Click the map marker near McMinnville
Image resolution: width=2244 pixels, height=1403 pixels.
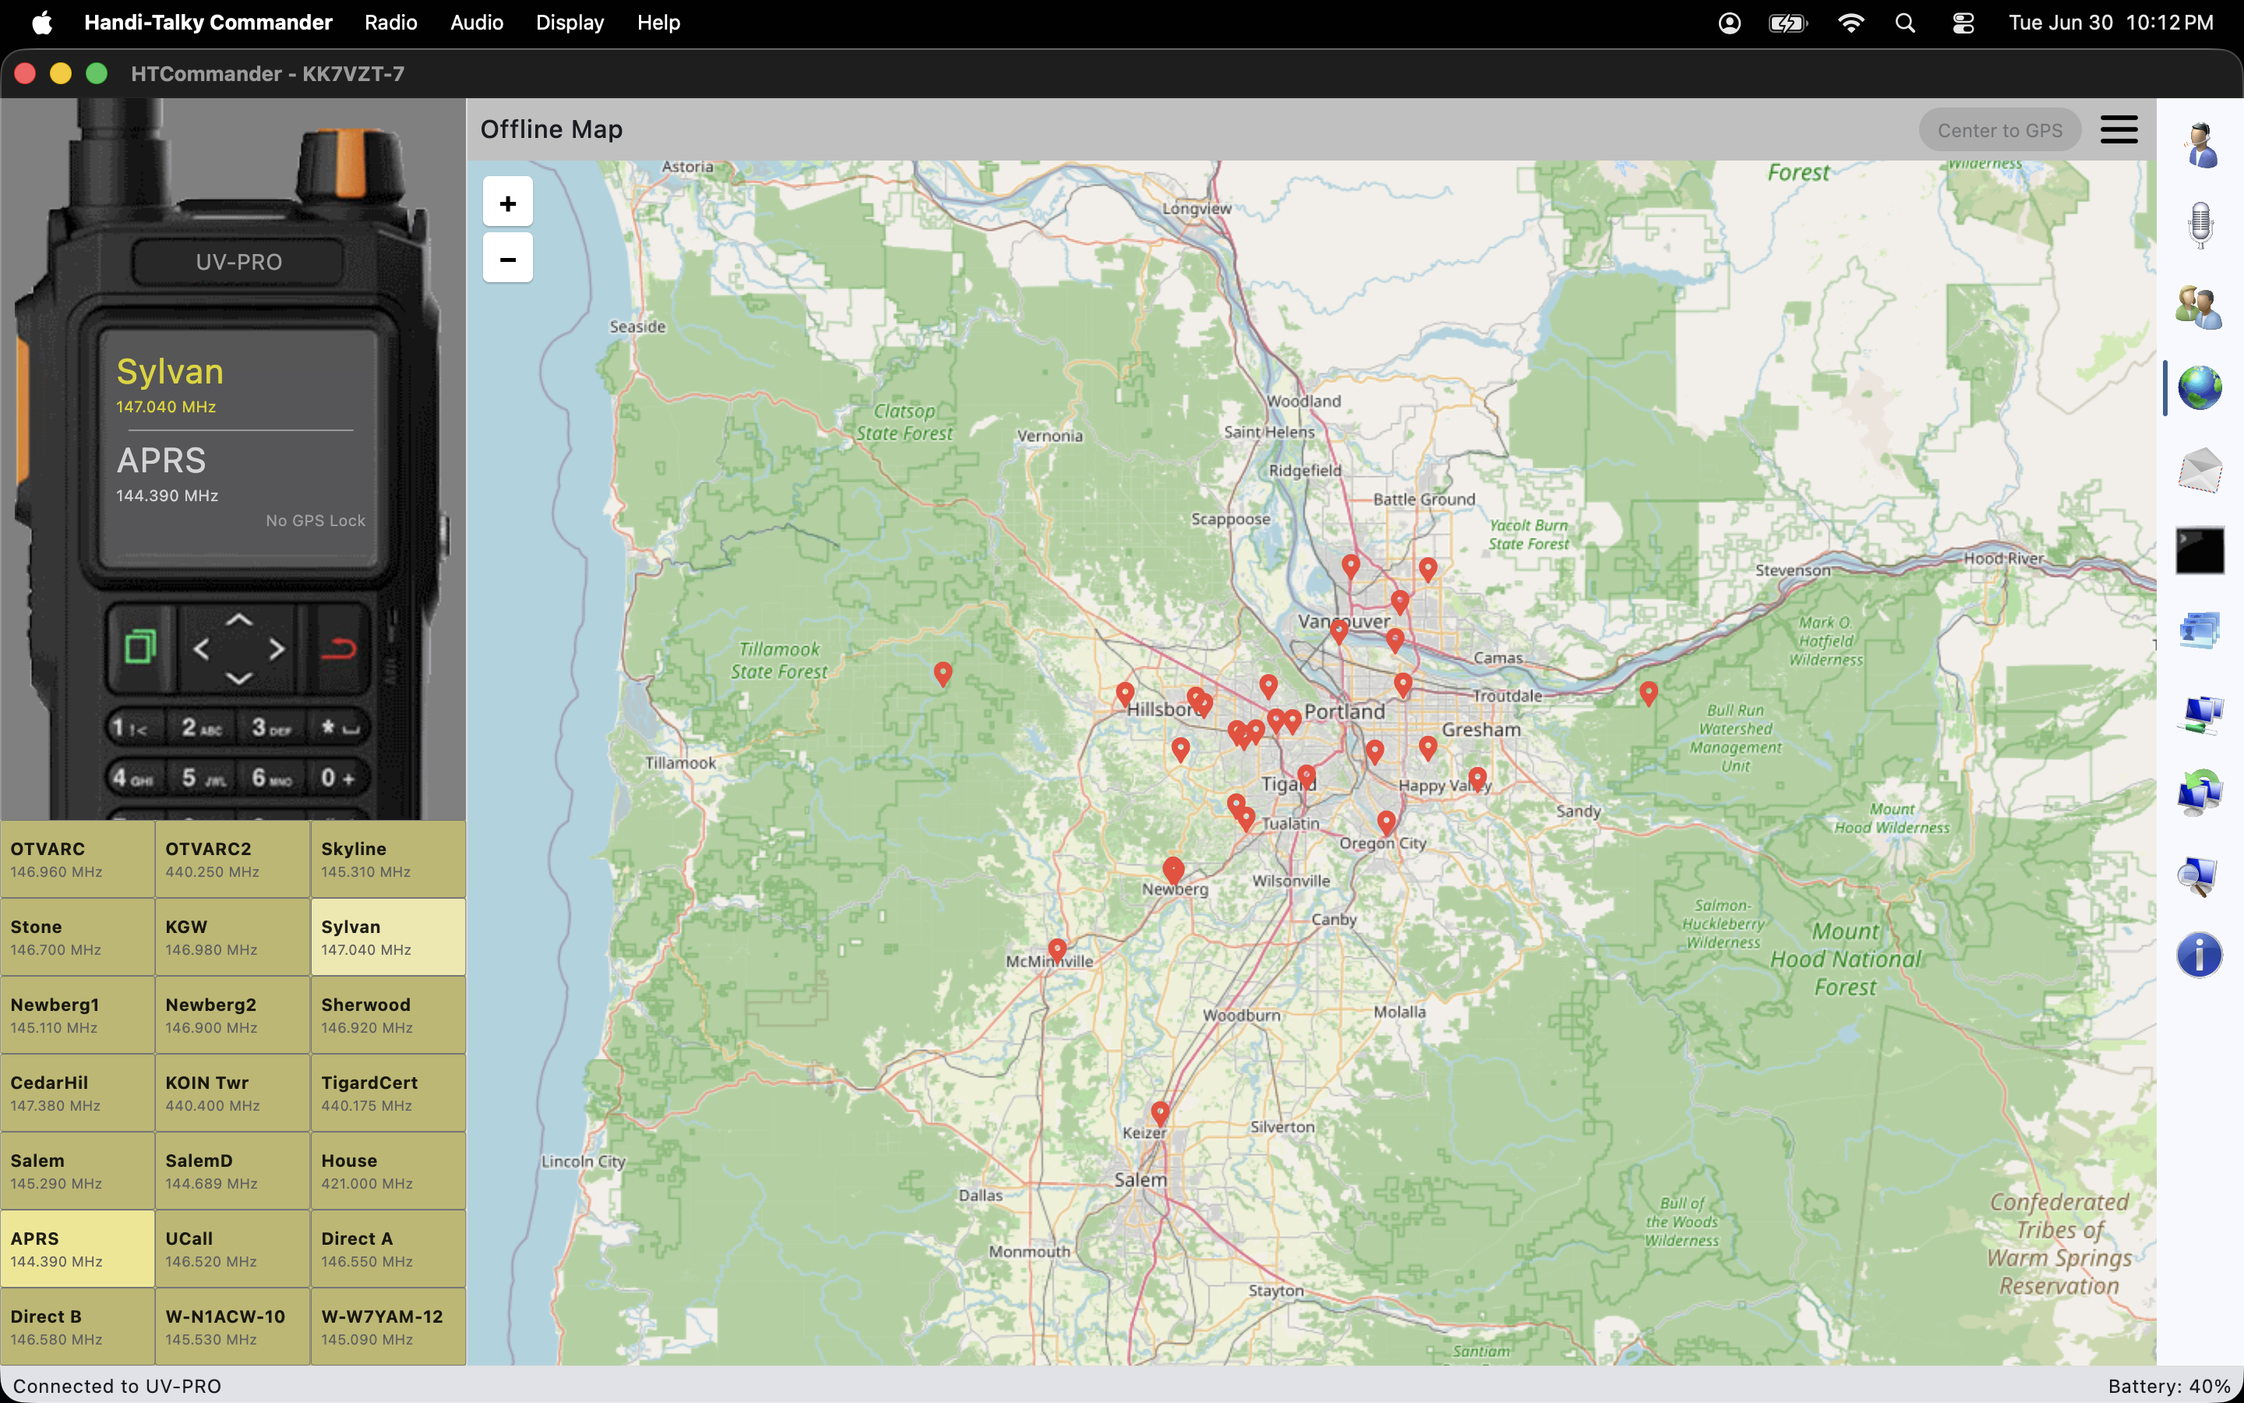pos(1057,950)
